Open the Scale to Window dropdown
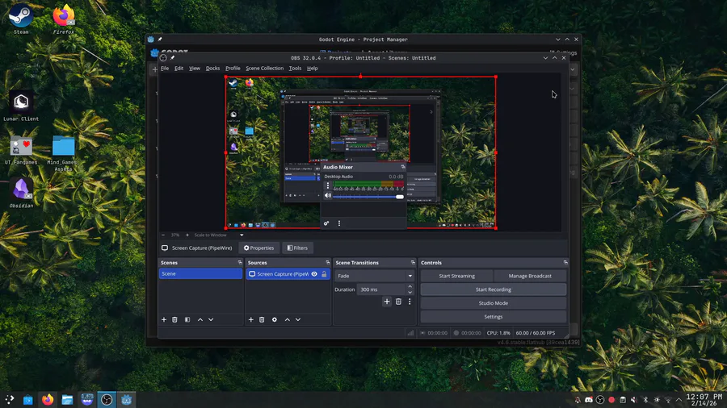 (219, 235)
